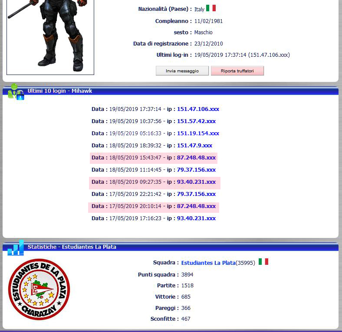Click the Italy flag next to Nazionalità
This screenshot has height=332, width=342.
click(x=211, y=8)
